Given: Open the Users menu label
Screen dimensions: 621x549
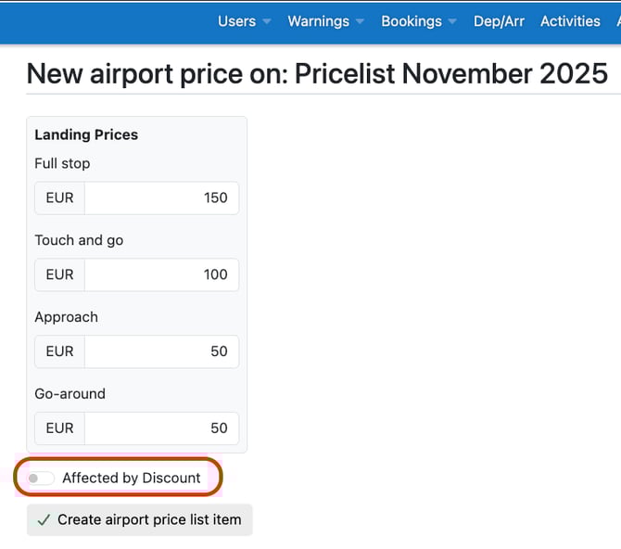Looking at the screenshot, I should tap(236, 21).
